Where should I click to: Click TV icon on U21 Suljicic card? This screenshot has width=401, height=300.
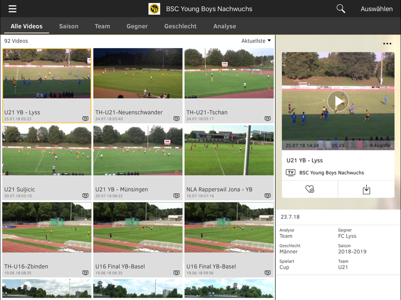click(85, 196)
